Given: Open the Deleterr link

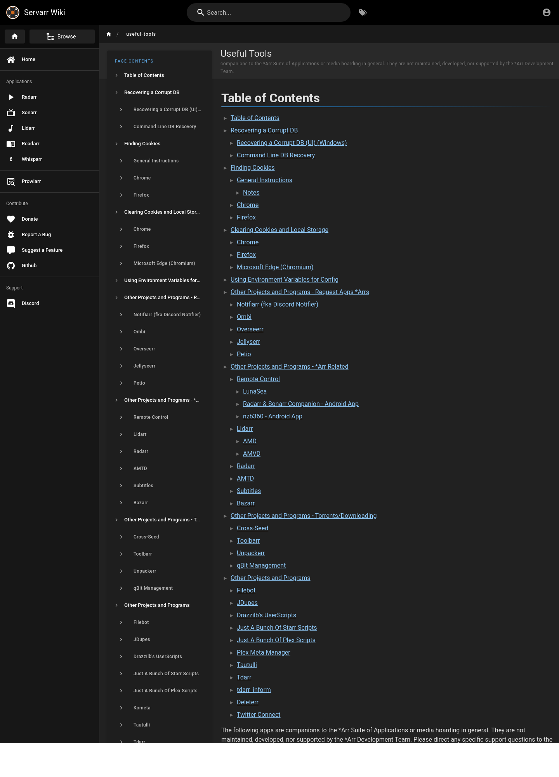Looking at the screenshot, I should [247, 702].
